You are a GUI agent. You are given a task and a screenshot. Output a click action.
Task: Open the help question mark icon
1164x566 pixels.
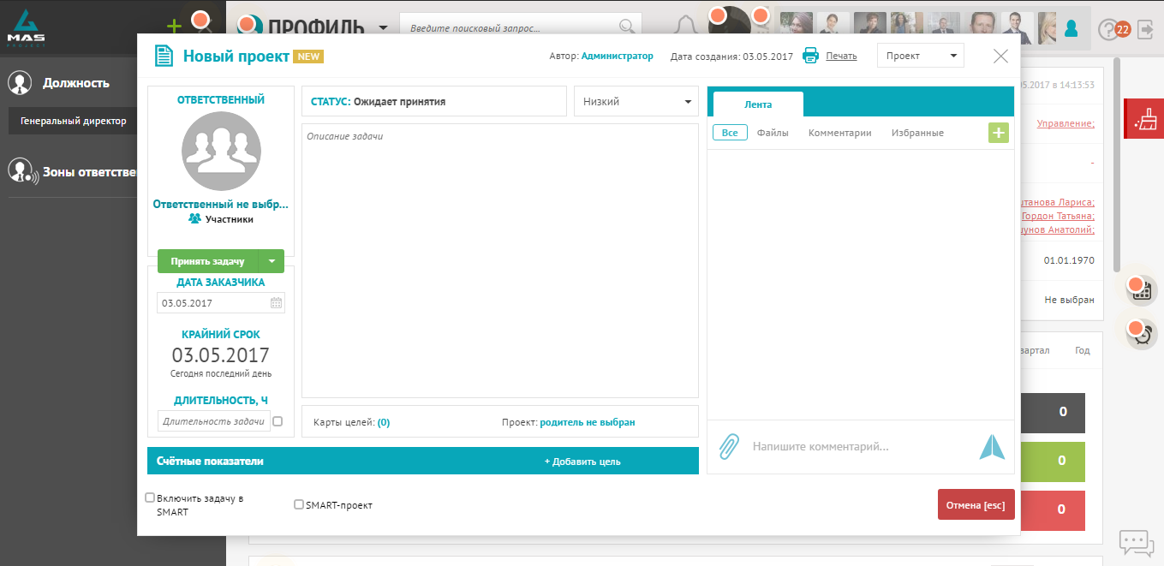click(1108, 30)
